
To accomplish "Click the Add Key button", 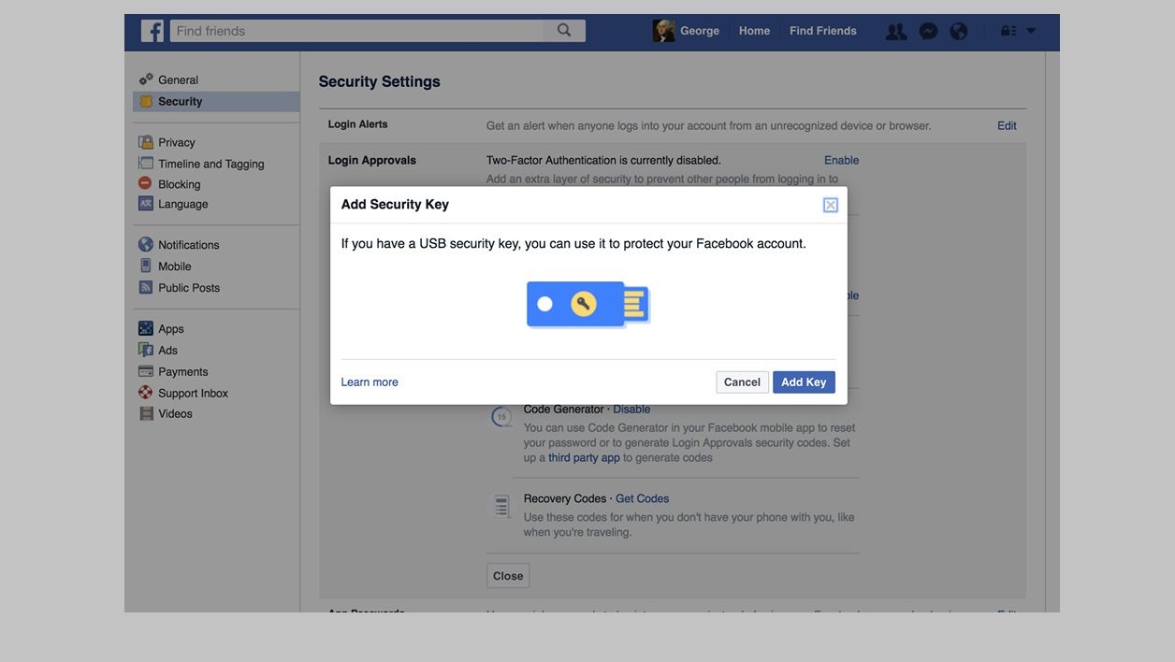I will (x=804, y=382).
